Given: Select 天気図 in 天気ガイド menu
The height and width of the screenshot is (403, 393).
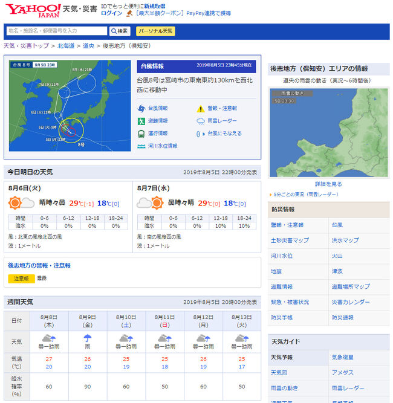Looking at the screenshot, I should coord(279,373).
